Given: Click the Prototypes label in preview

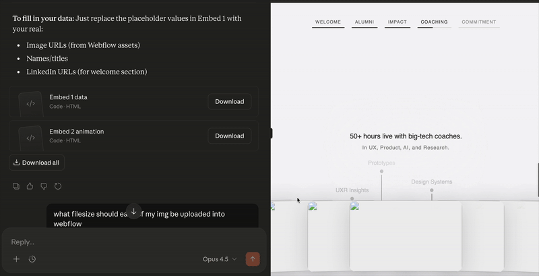Looking at the screenshot, I should [381, 163].
